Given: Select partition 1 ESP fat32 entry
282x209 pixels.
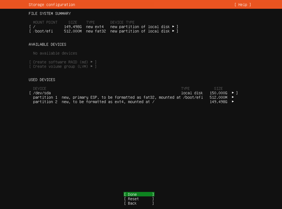Looking at the screenshot, I should [117, 98].
